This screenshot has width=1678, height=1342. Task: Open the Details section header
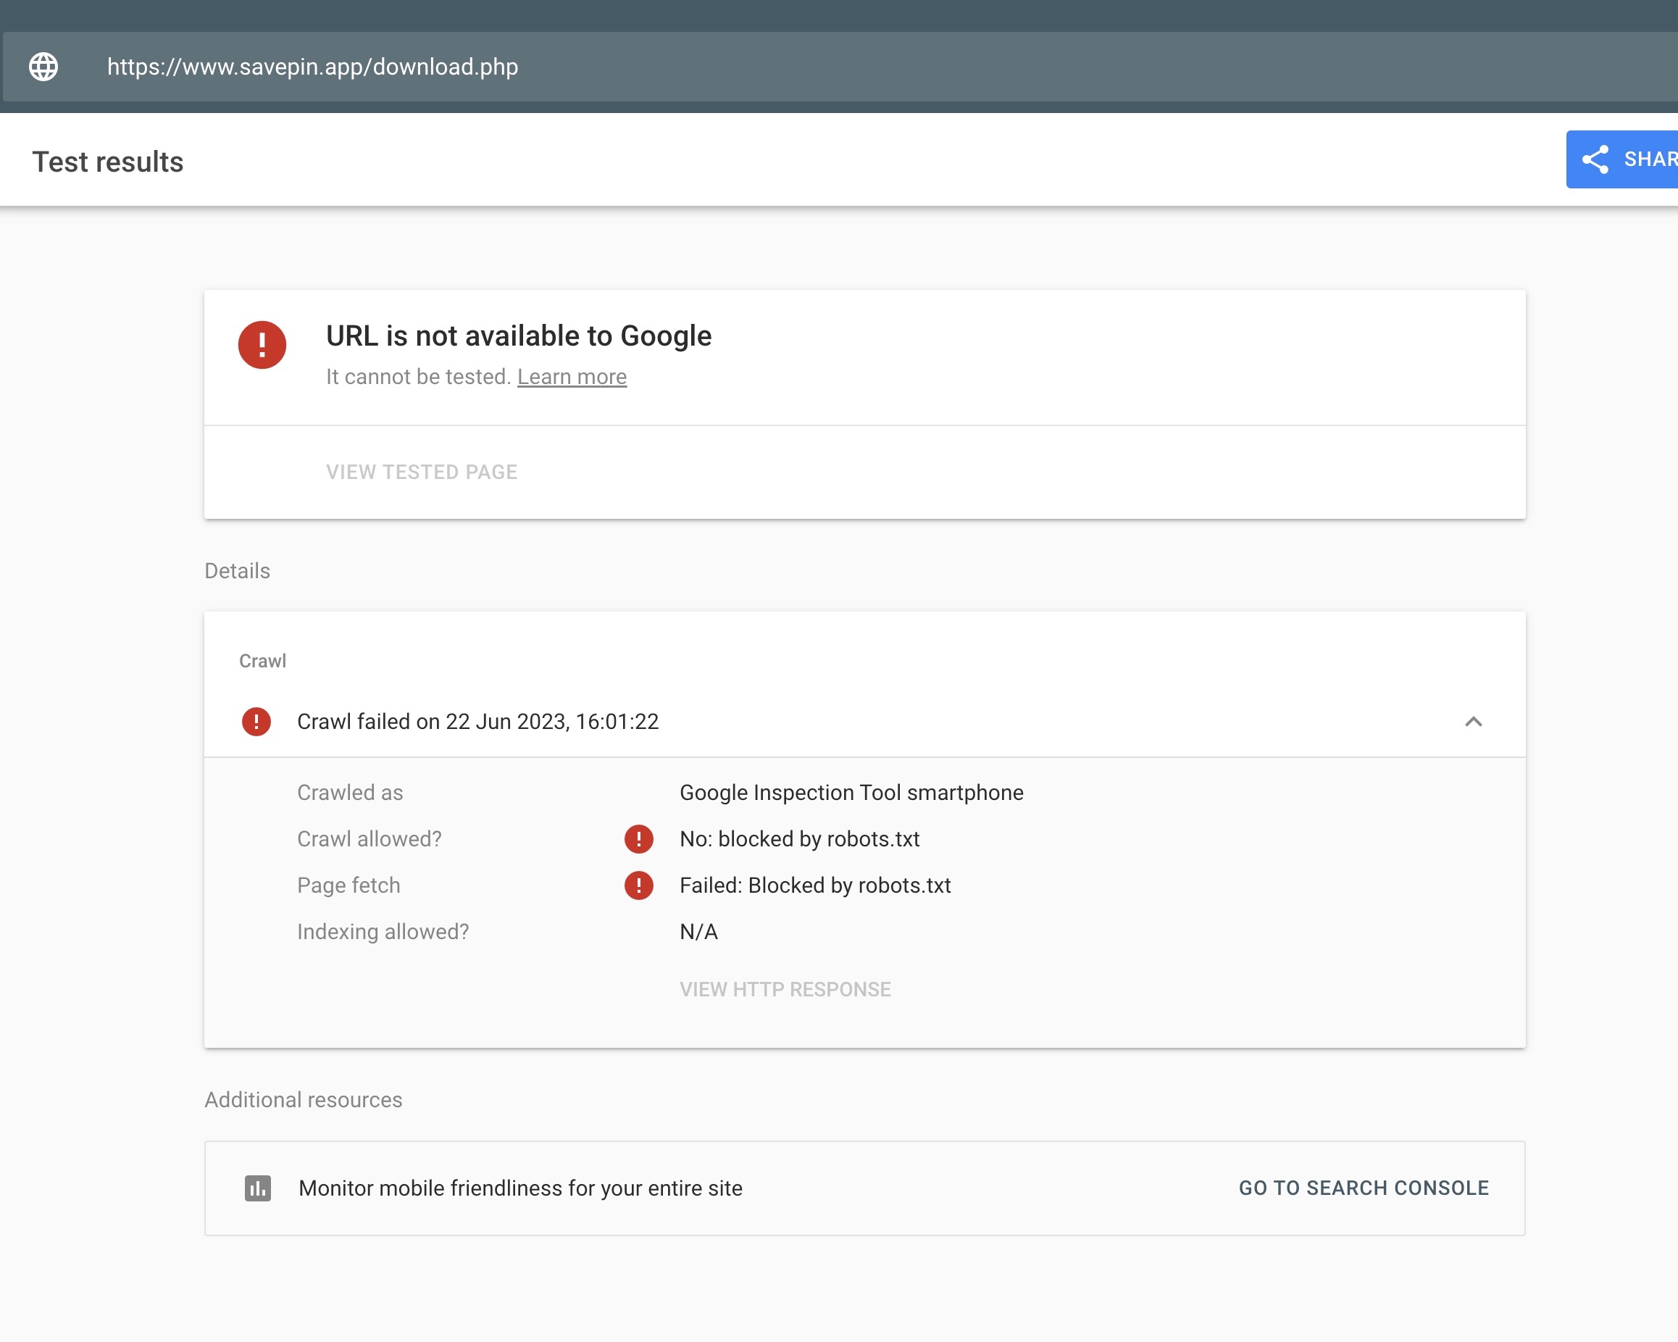coord(237,570)
